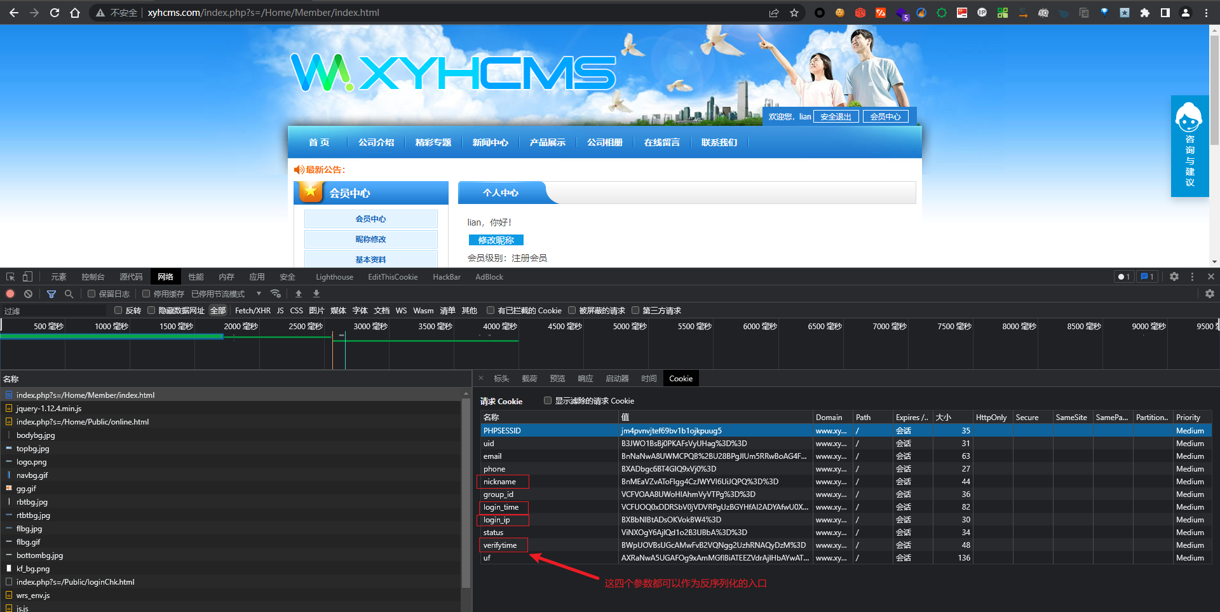Click the DevTools issues count badge
Image resolution: width=1220 pixels, height=612 pixels.
coord(1147,276)
